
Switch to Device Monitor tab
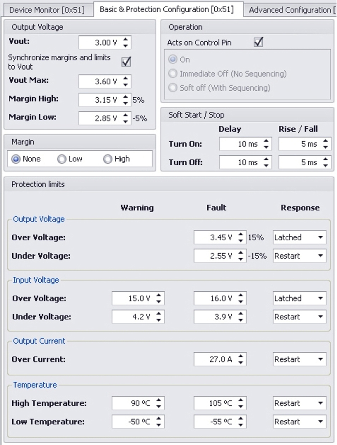(x=47, y=10)
